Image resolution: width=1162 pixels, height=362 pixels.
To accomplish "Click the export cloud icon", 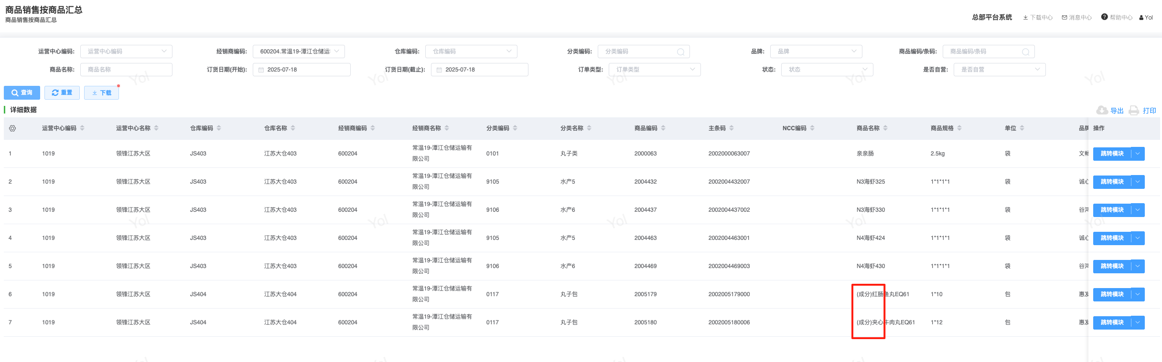I will click(1102, 111).
